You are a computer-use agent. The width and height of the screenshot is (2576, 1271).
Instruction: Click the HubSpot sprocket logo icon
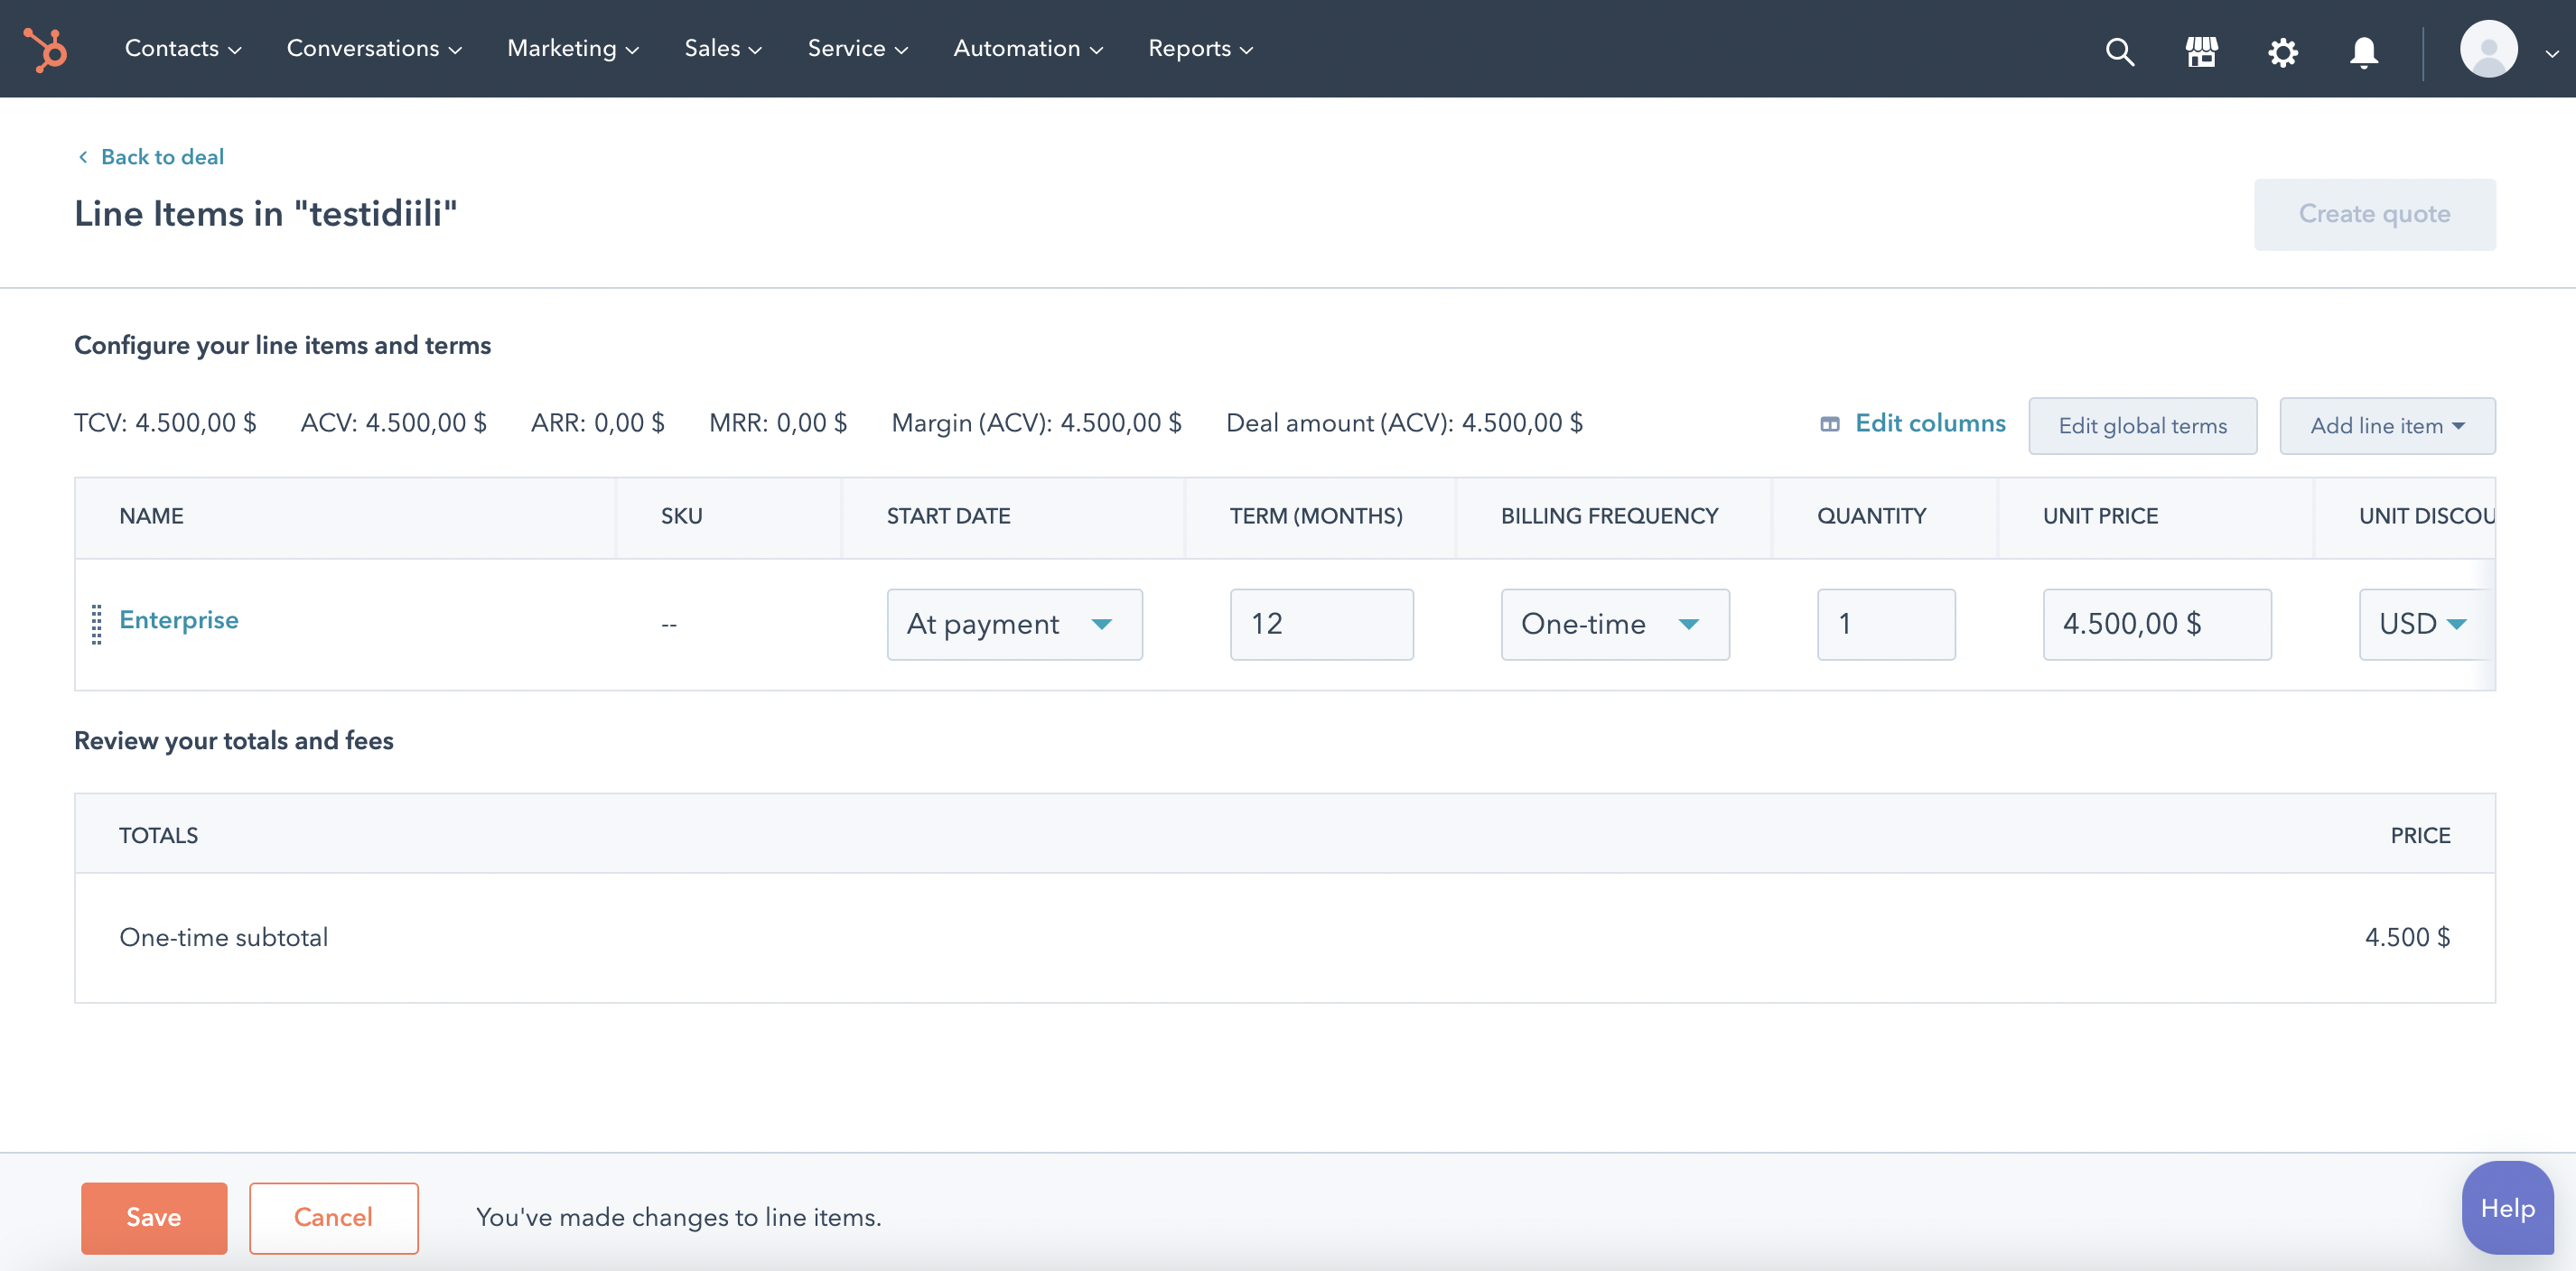click(46, 48)
